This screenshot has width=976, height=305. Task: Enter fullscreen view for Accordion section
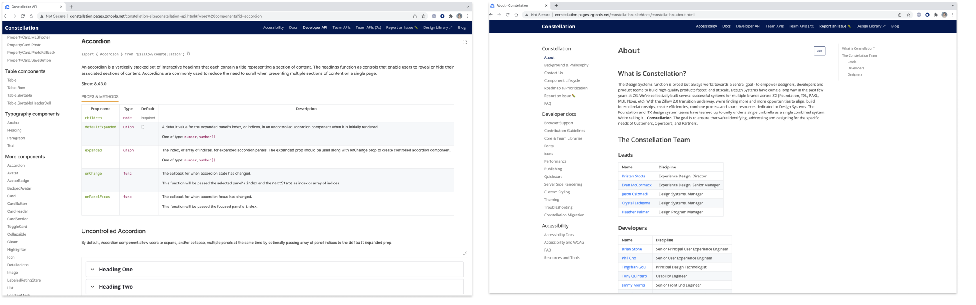(x=465, y=43)
